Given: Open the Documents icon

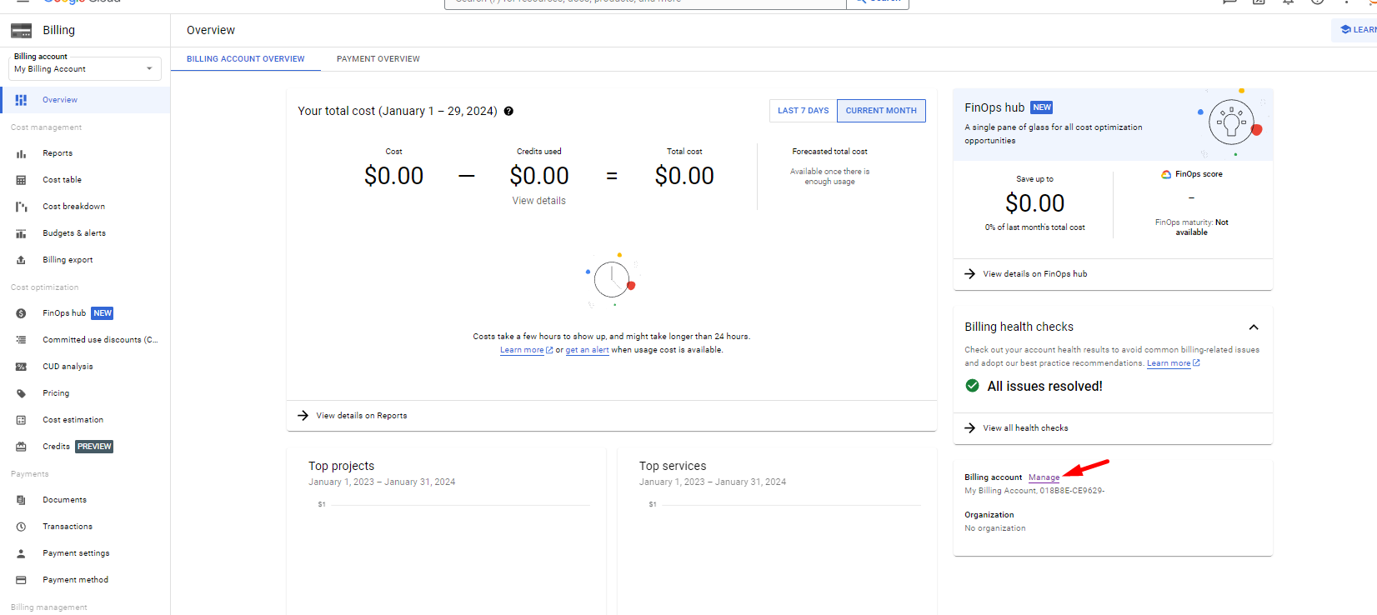Looking at the screenshot, I should 21,500.
